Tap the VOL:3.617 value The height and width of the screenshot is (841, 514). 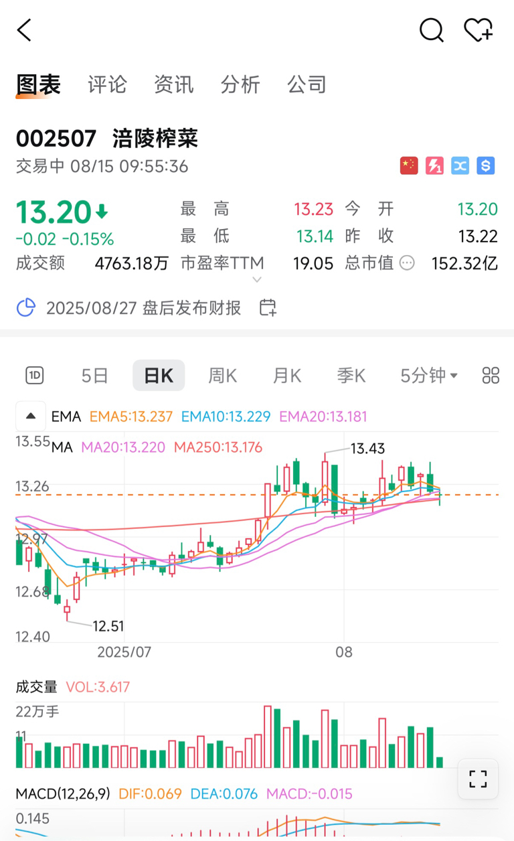98,687
